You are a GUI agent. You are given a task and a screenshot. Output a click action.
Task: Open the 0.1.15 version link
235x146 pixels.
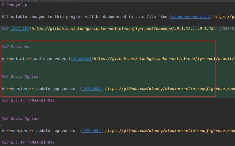[x=20, y=29]
